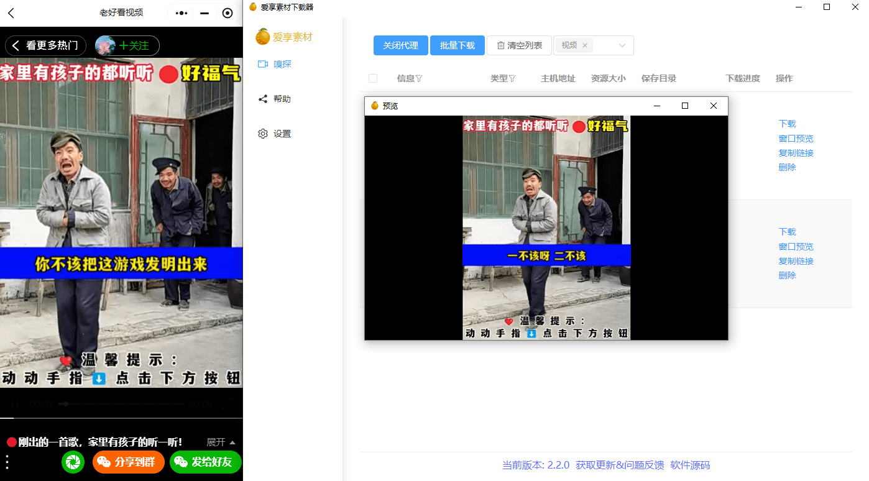869x481 pixels.
Task: Open the 软件源码 link at the bottom
Action: click(690, 465)
